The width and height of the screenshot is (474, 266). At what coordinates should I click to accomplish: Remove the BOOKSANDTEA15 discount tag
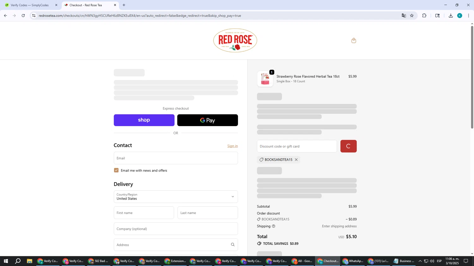pyautogui.click(x=296, y=160)
